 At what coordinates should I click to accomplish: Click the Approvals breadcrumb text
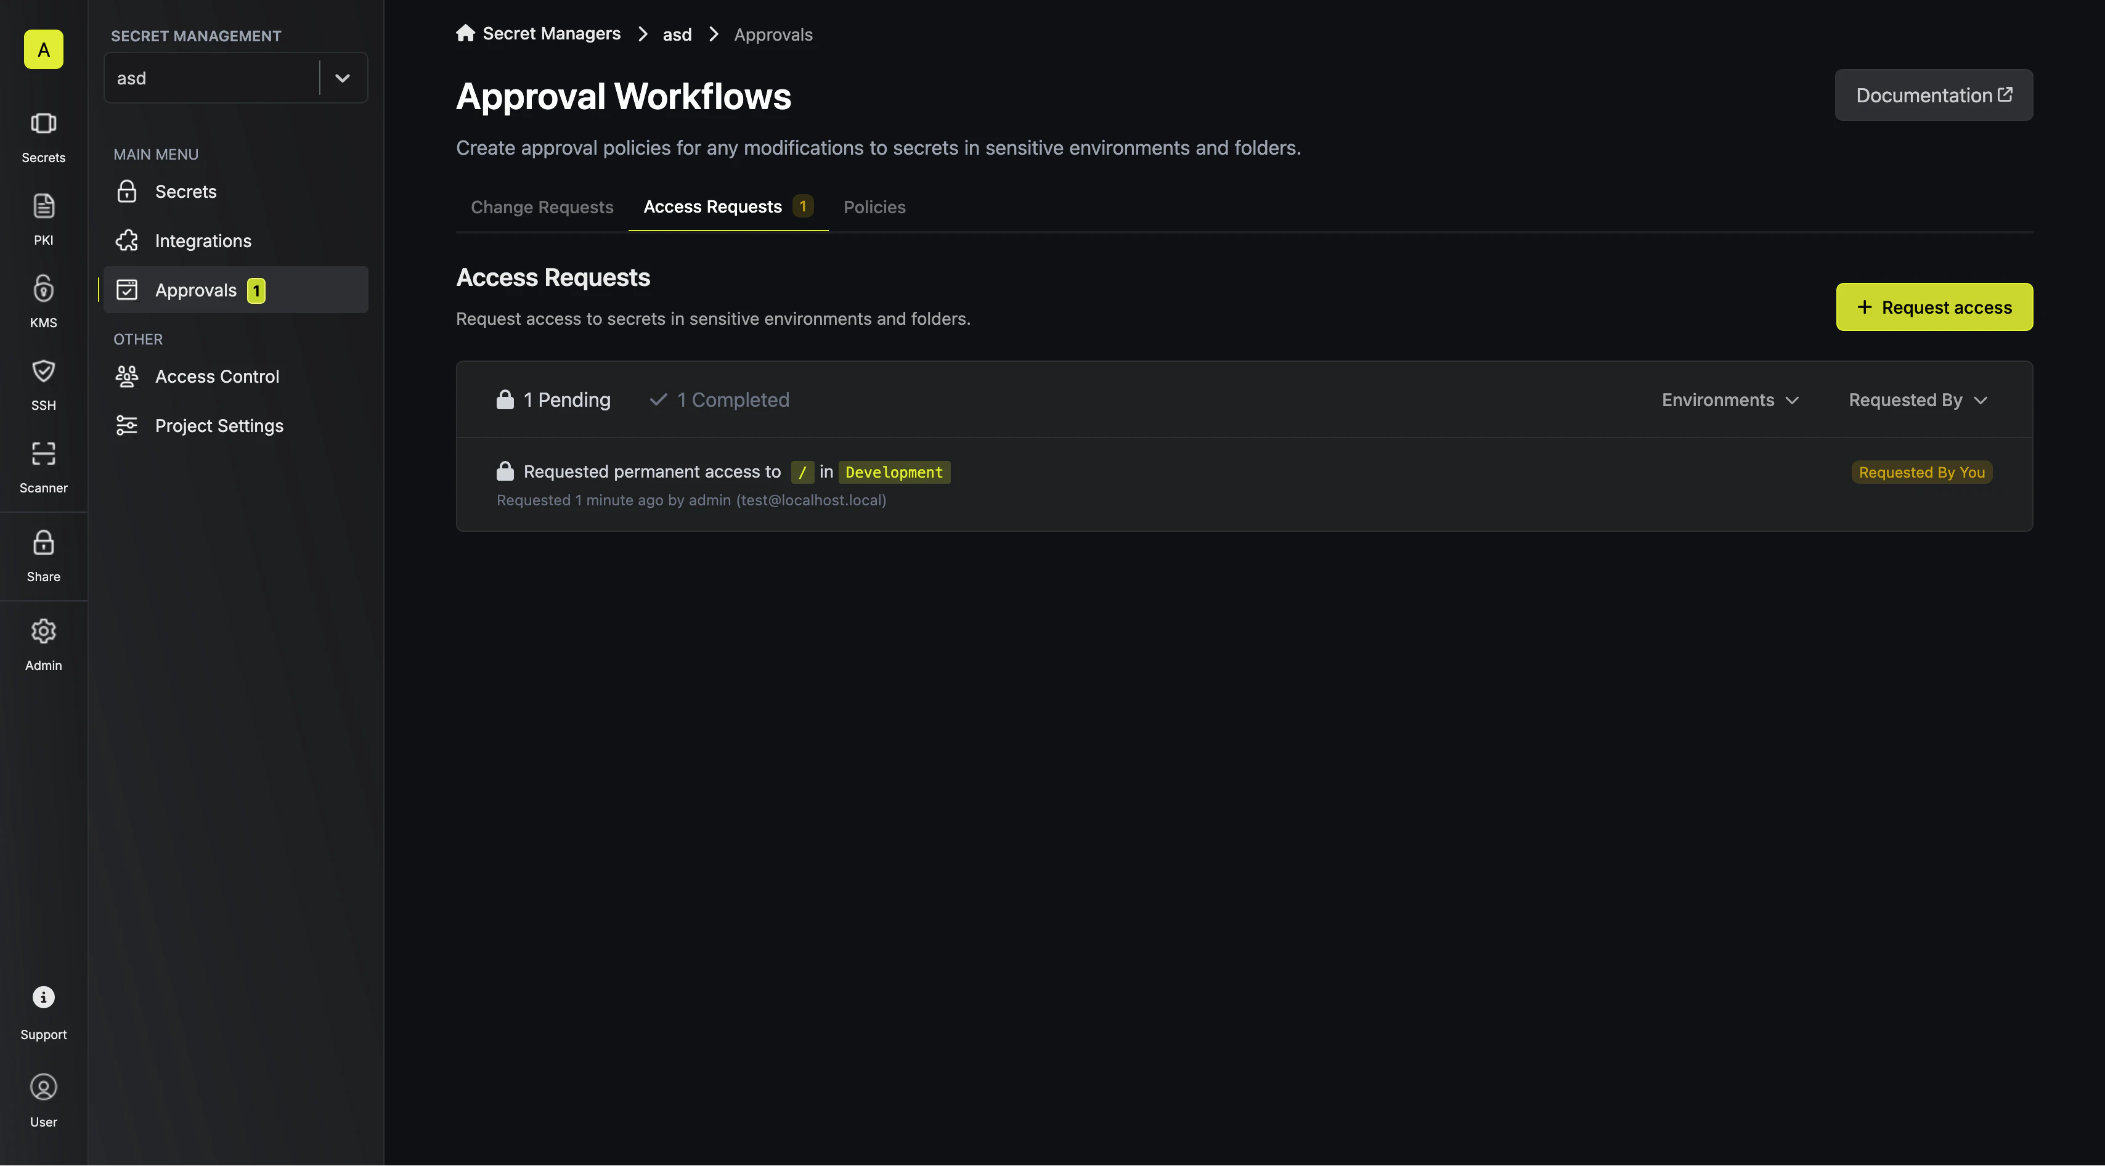point(773,35)
